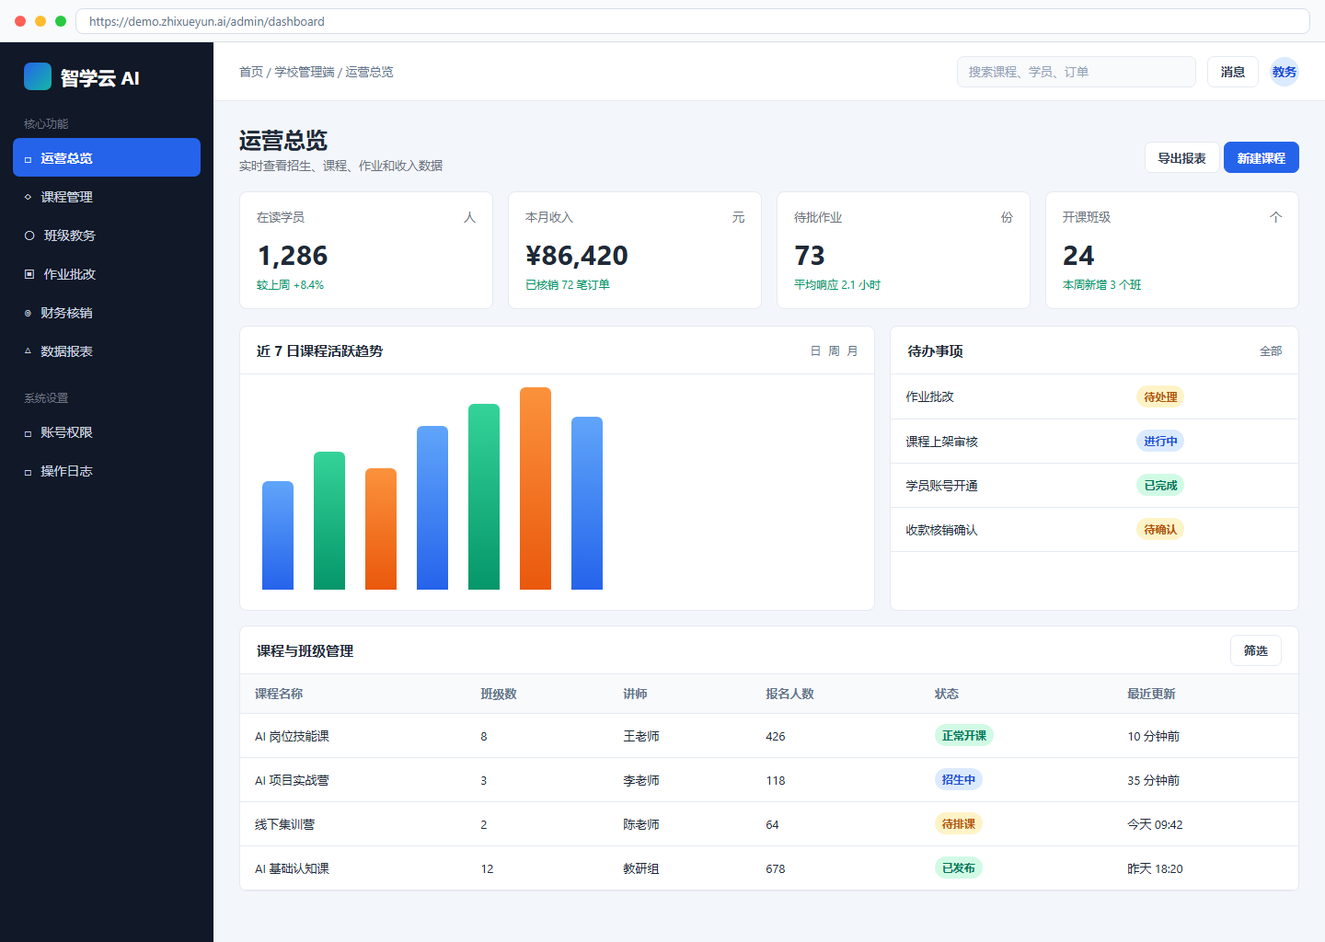Click 学校管理端 in the breadcrumb
Image resolution: width=1325 pixels, height=942 pixels.
[305, 72]
